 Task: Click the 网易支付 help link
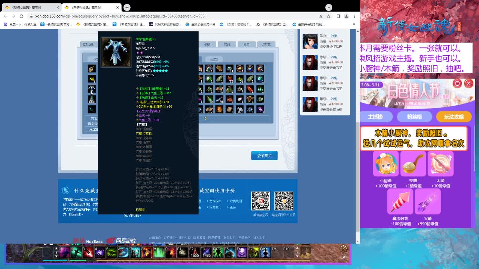pos(215,207)
